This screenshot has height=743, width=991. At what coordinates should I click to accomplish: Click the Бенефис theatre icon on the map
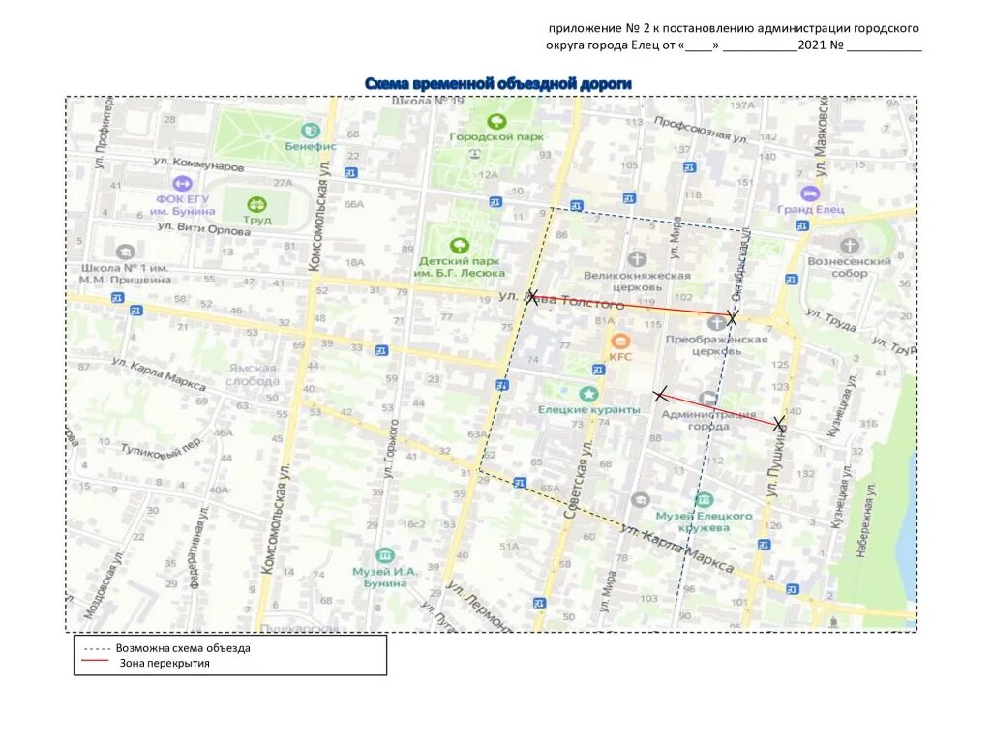(310, 131)
